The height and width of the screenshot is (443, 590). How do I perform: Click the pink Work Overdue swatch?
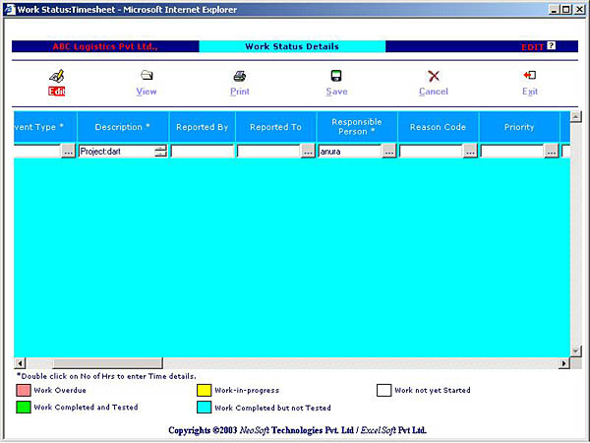point(23,390)
